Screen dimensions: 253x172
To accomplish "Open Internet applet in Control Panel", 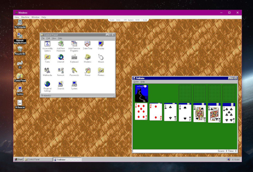I will pyautogui.click(x=61, y=59).
